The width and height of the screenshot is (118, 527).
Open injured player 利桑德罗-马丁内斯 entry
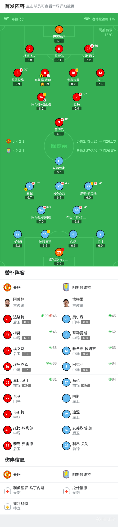coord(30,490)
